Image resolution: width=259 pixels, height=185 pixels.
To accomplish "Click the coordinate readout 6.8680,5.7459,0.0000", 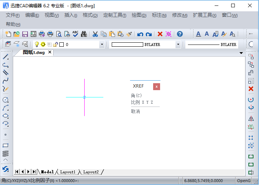I will (204, 181).
